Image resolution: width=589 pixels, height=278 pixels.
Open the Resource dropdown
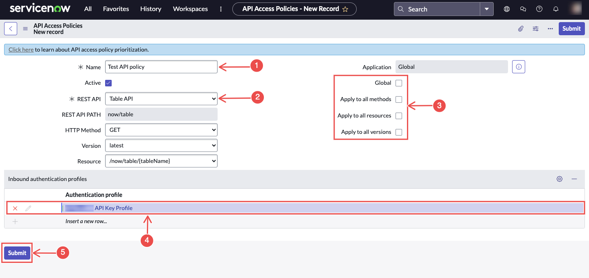[161, 161]
